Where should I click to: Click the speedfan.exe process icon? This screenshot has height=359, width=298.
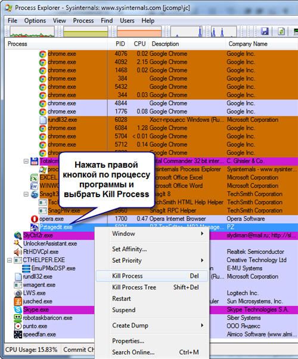point(18,335)
